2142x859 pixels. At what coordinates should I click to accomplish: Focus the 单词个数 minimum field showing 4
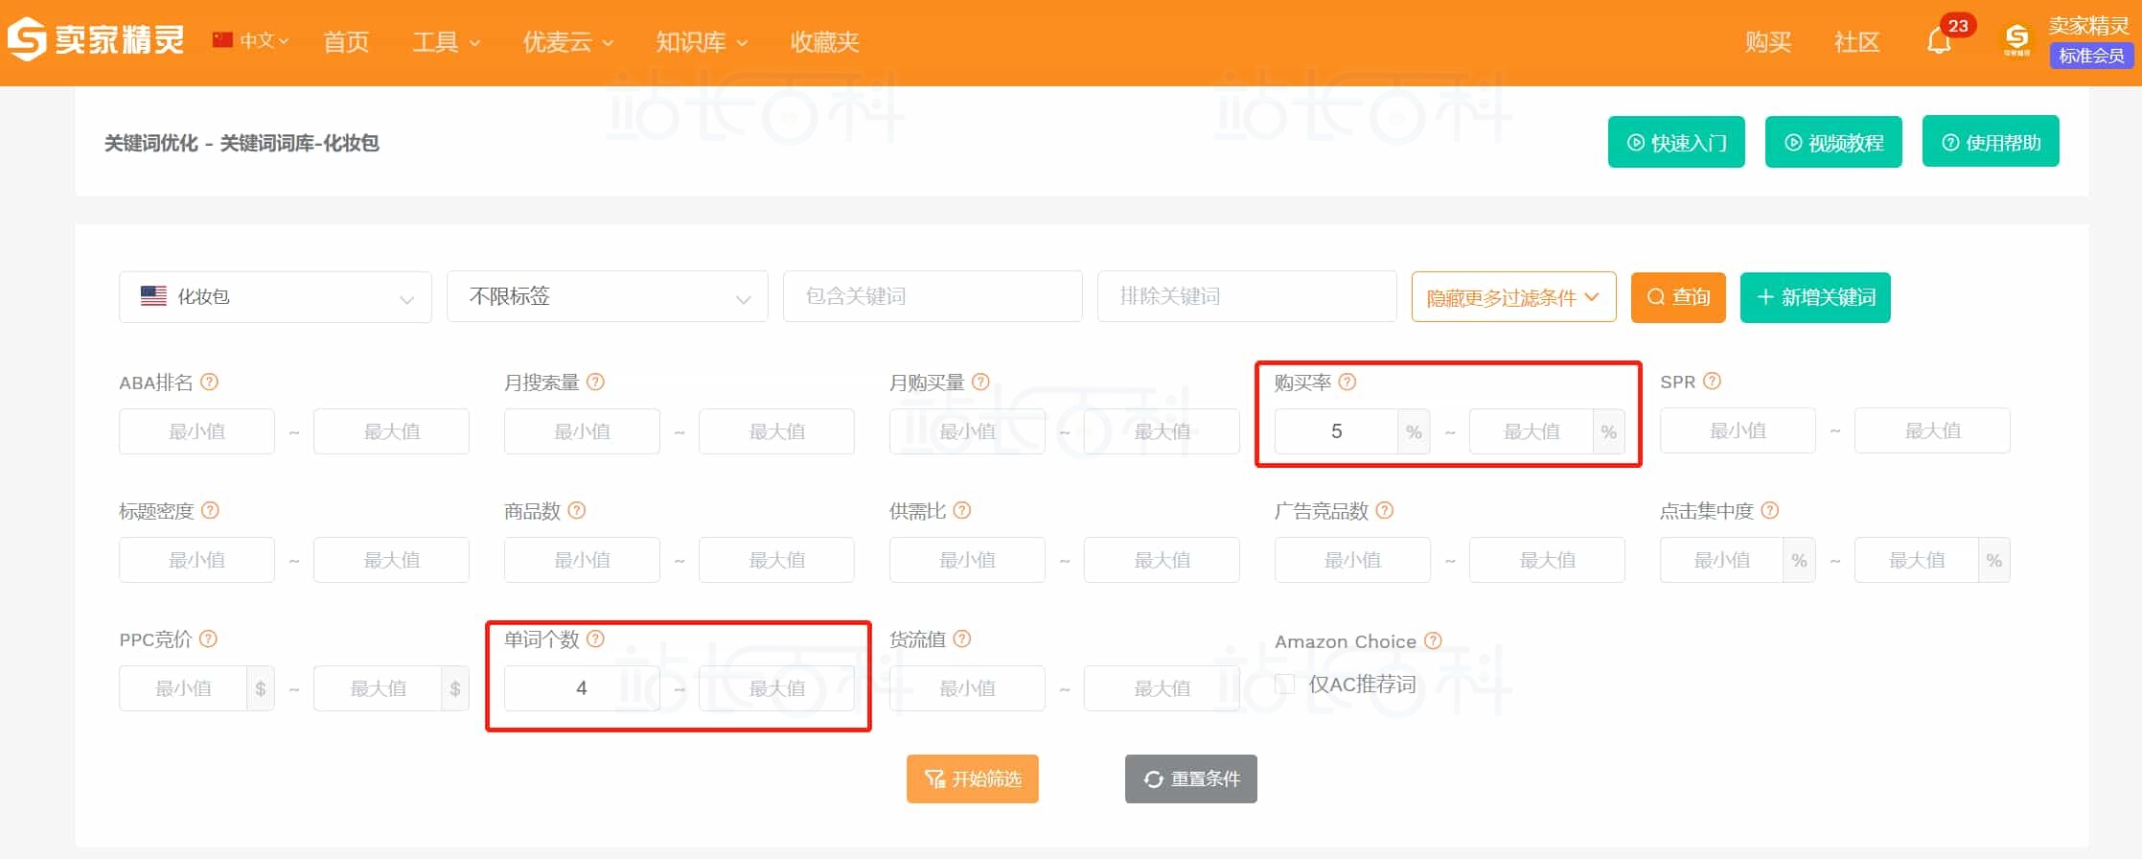pos(582,688)
